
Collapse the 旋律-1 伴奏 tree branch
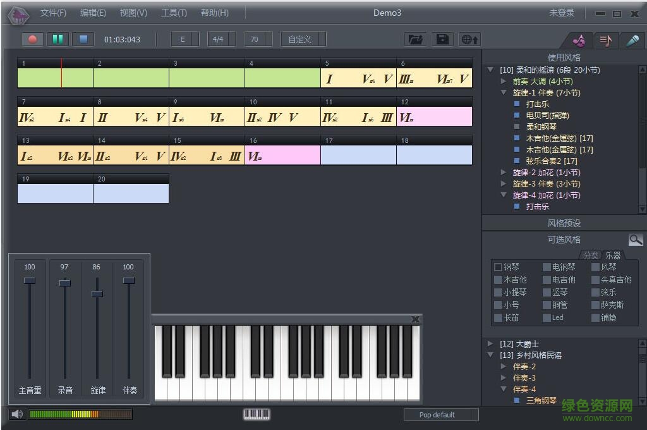(503, 92)
